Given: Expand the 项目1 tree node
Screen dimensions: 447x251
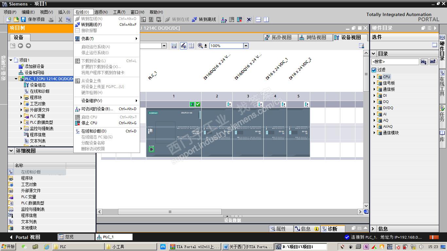Looking at the screenshot, I should (x=11, y=60).
